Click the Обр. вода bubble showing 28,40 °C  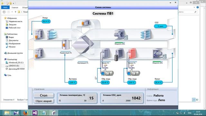[105, 82]
